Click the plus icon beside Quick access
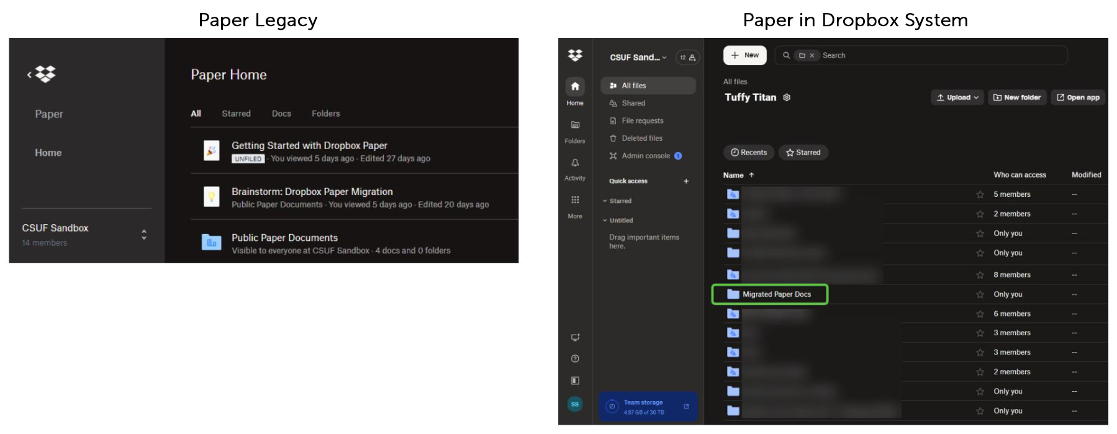Image resolution: width=1117 pixels, height=434 pixels. pyautogui.click(x=686, y=181)
